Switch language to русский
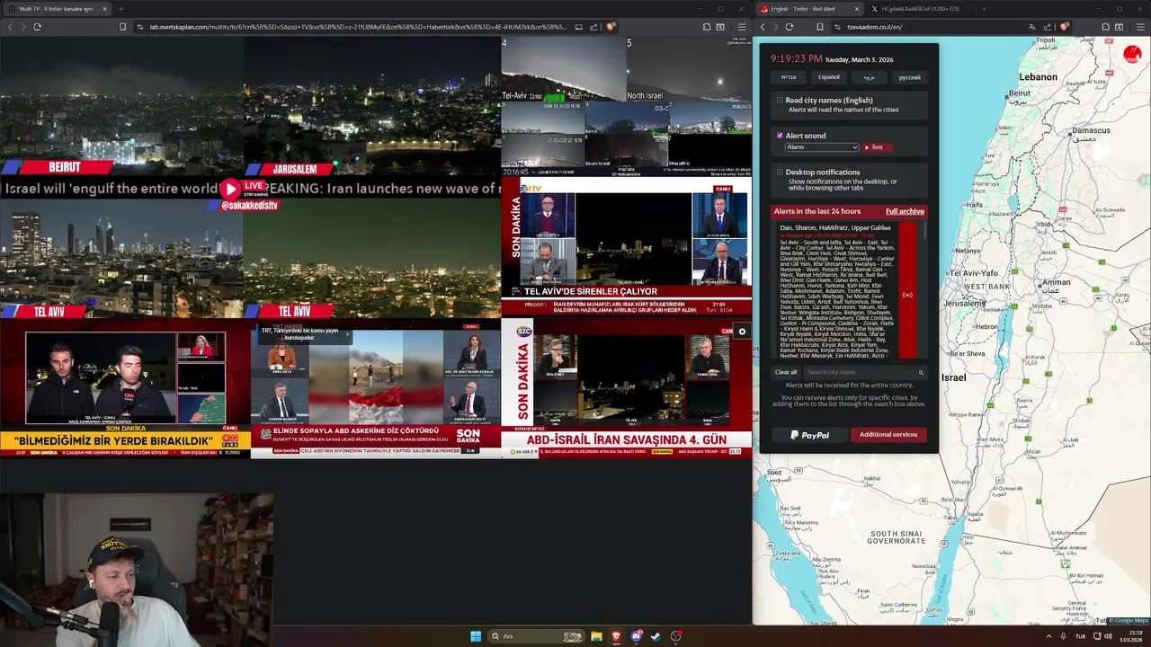Image resolution: width=1151 pixels, height=647 pixels. click(x=910, y=77)
